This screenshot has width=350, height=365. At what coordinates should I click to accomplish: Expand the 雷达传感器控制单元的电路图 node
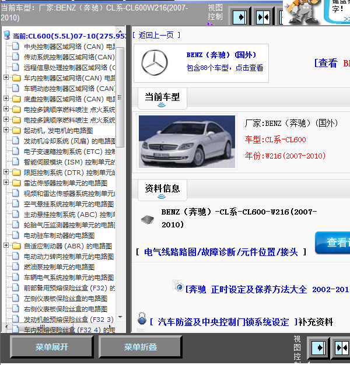point(6,182)
